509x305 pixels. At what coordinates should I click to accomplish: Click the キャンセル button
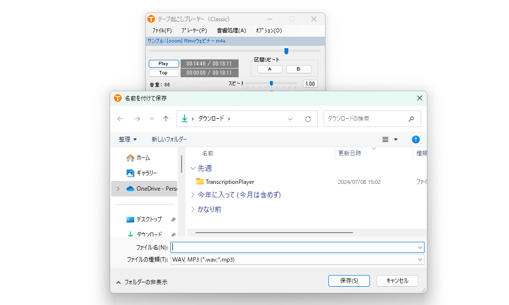397,281
